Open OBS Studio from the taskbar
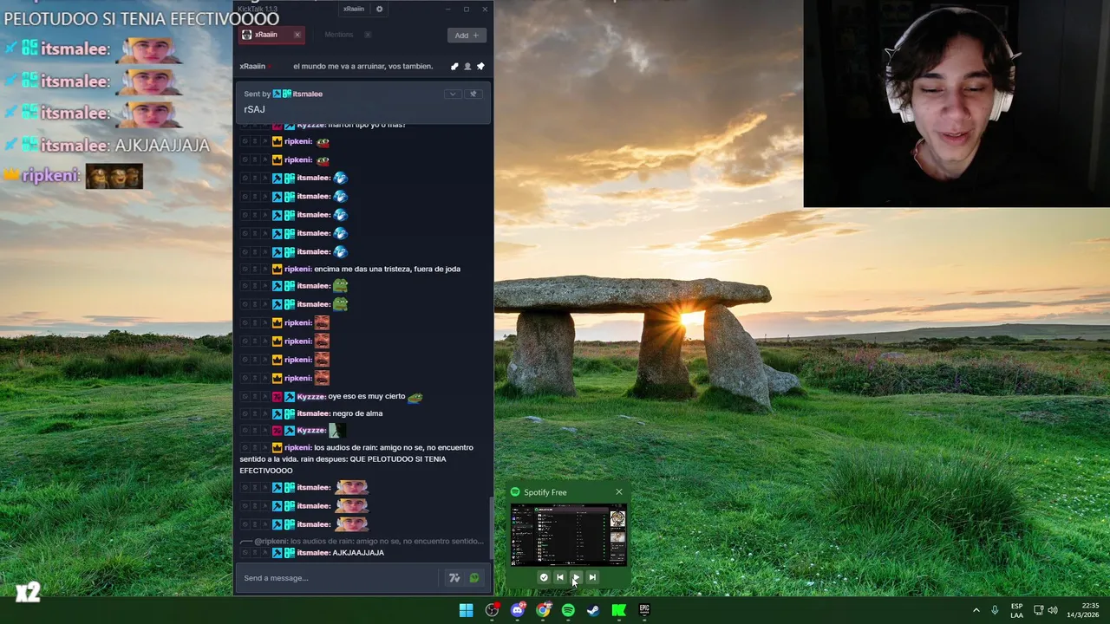1110x624 pixels. pos(492,610)
